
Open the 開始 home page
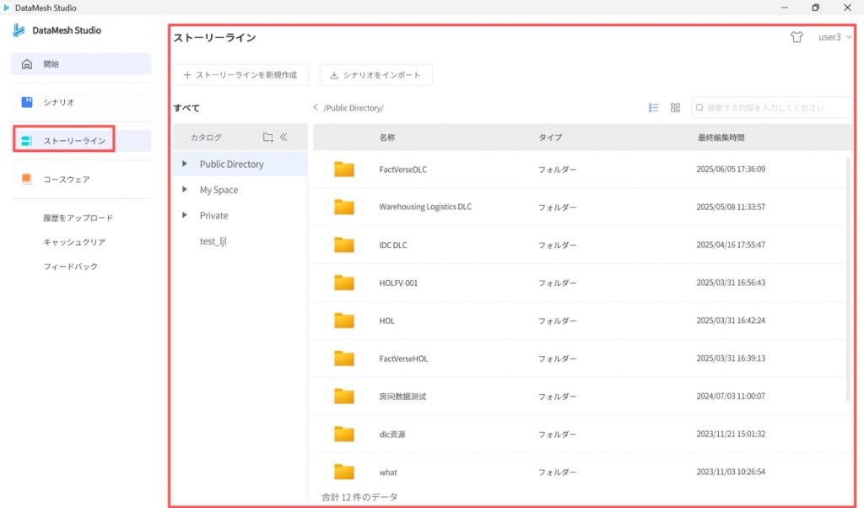pyautogui.click(x=81, y=64)
